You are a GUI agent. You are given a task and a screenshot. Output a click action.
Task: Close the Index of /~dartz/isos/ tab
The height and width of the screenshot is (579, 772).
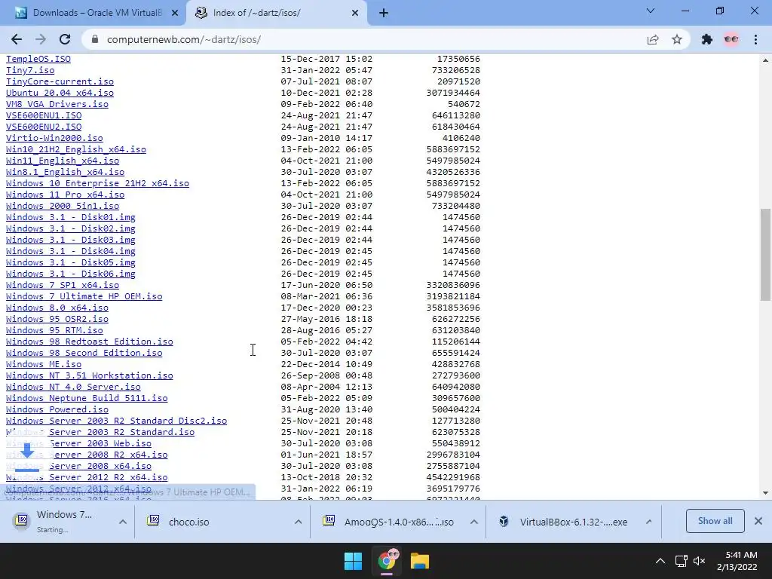coord(355,14)
